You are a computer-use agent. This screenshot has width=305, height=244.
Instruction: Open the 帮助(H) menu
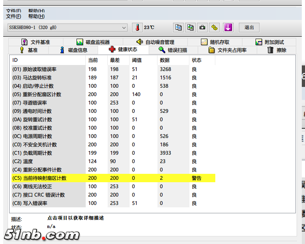pyautogui.click(x=36, y=16)
